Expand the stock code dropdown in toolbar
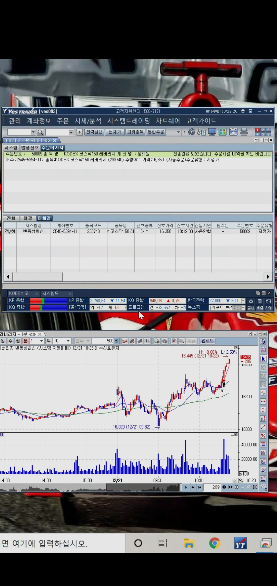This screenshot has height=586, width=277. coord(33,132)
